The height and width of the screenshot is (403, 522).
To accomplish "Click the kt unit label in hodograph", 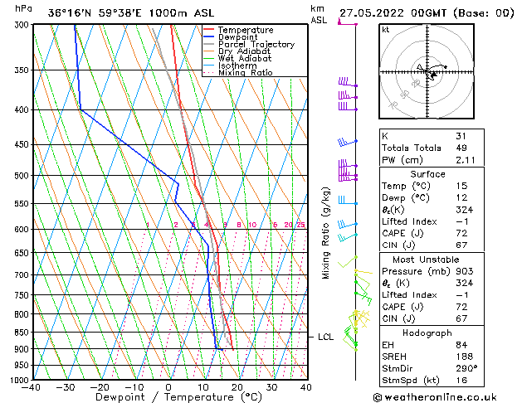I will coord(386,30).
